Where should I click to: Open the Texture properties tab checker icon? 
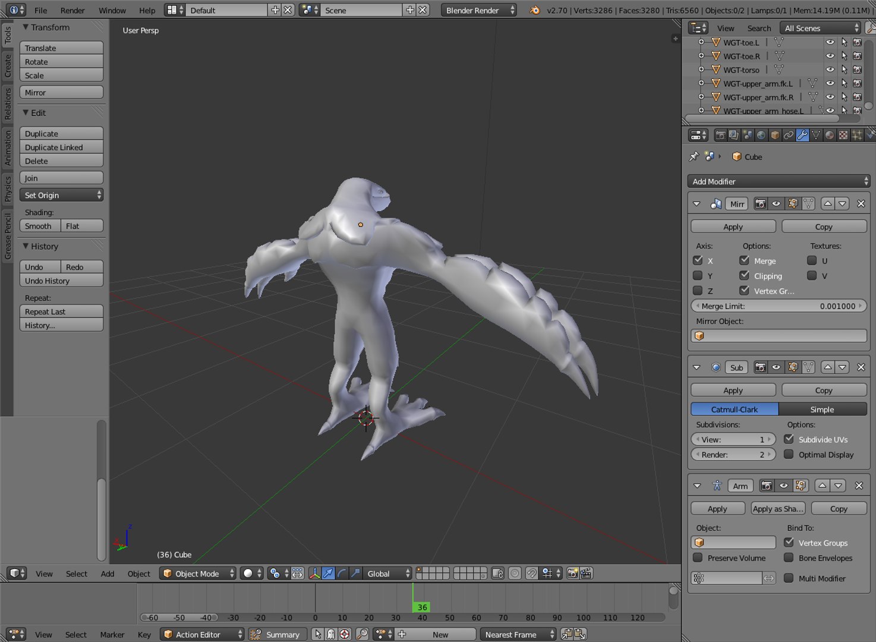point(843,136)
